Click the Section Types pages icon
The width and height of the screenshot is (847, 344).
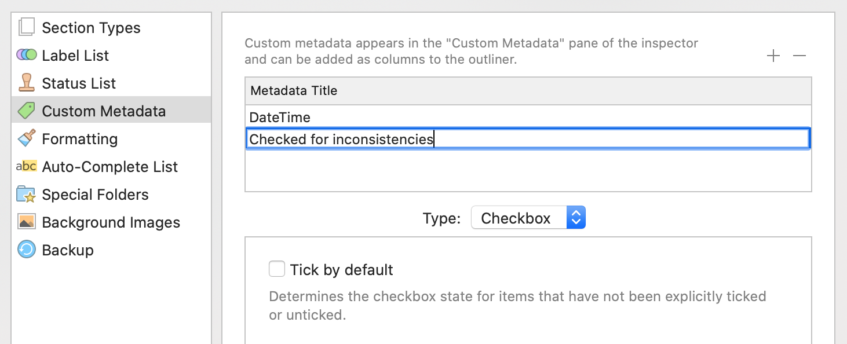[26, 27]
